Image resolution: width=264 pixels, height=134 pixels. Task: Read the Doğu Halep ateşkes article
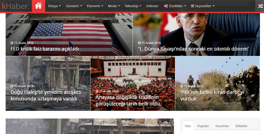coord(46,95)
